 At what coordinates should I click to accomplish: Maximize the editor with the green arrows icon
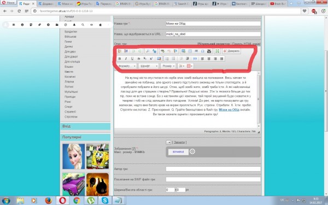(x=217, y=51)
